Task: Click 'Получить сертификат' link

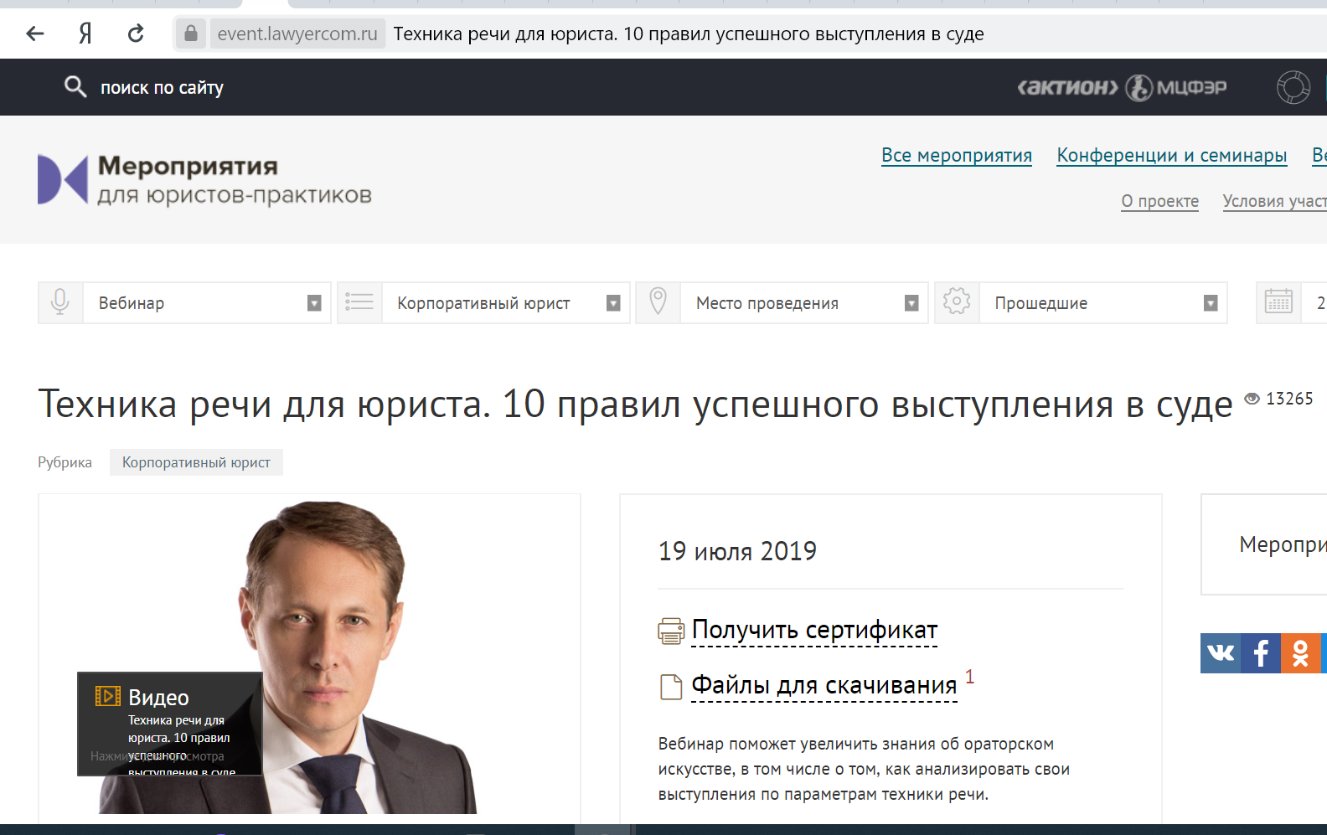Action: click(814, 630)
